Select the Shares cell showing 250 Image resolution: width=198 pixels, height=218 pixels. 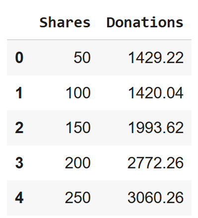(x=78, y=198)
